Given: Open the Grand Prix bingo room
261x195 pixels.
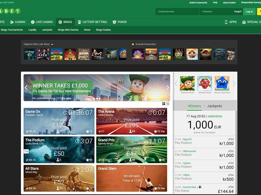Looking at the screenshot, I should pyautogui.click(x=131, y=150).
